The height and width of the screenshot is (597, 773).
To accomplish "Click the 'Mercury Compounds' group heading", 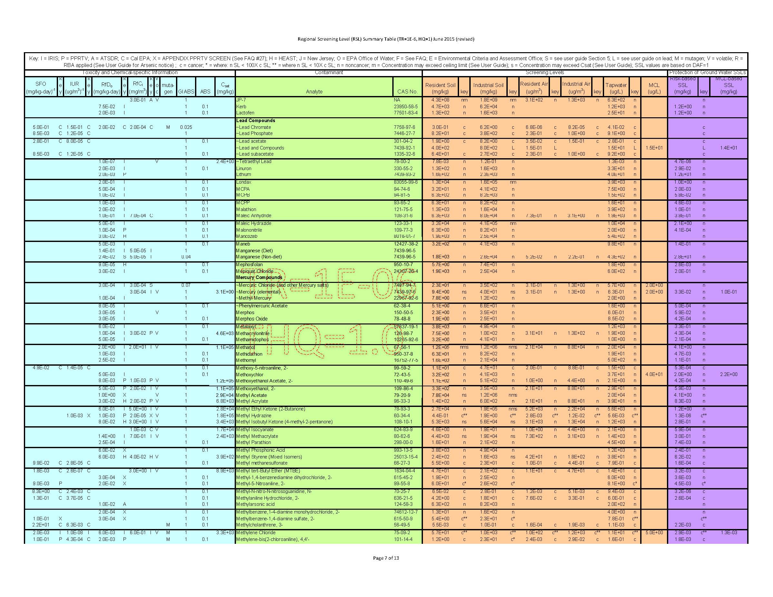I will click(259, 277).
